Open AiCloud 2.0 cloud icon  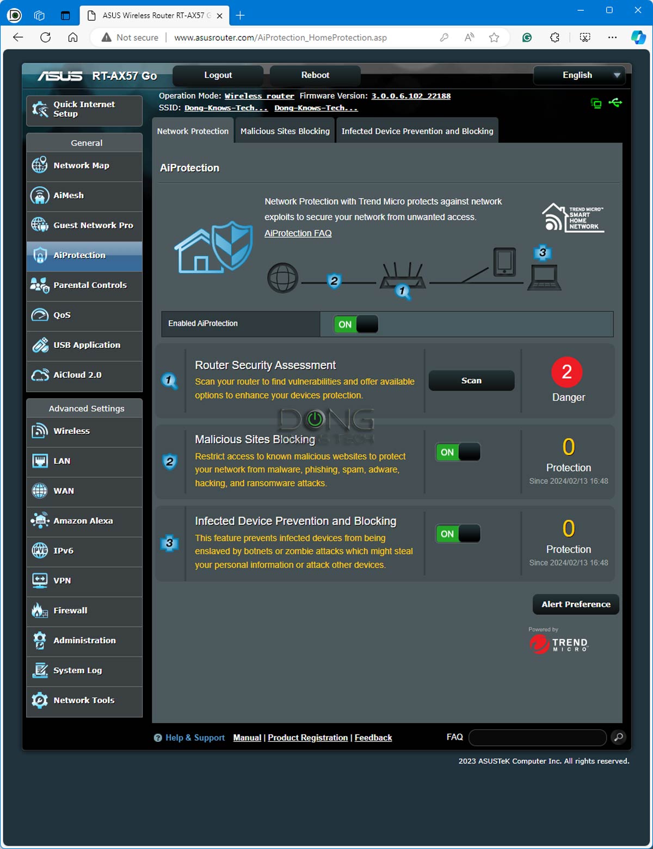click(x=40, y=375)
